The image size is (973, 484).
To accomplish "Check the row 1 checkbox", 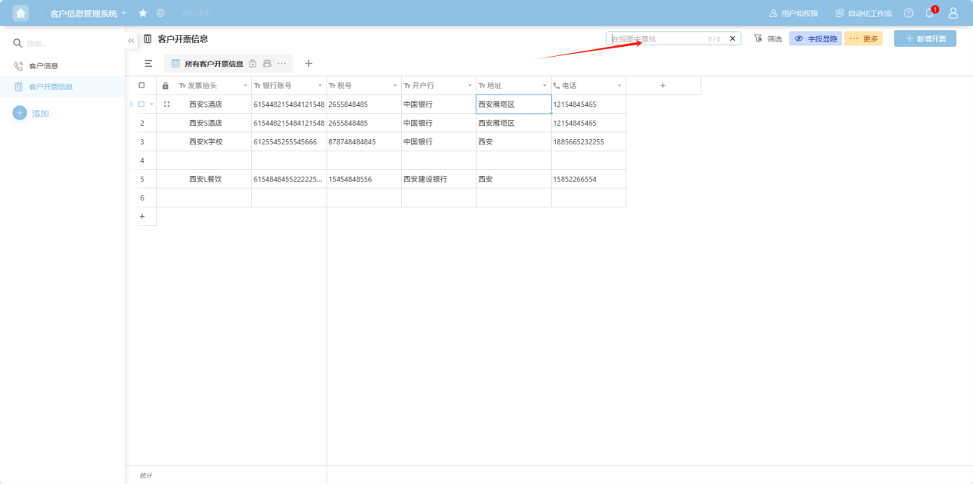I will pyautogui.click(x=141, y=104).
